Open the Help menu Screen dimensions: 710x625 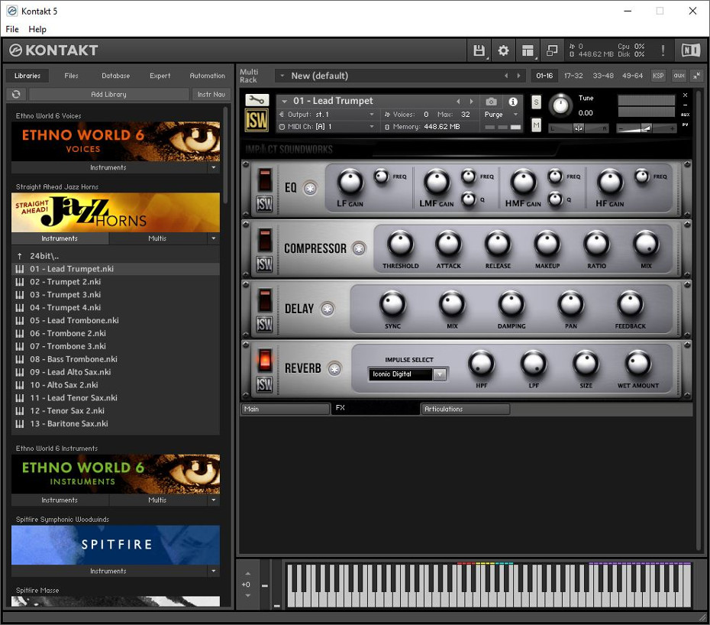[x=37, y=29]
